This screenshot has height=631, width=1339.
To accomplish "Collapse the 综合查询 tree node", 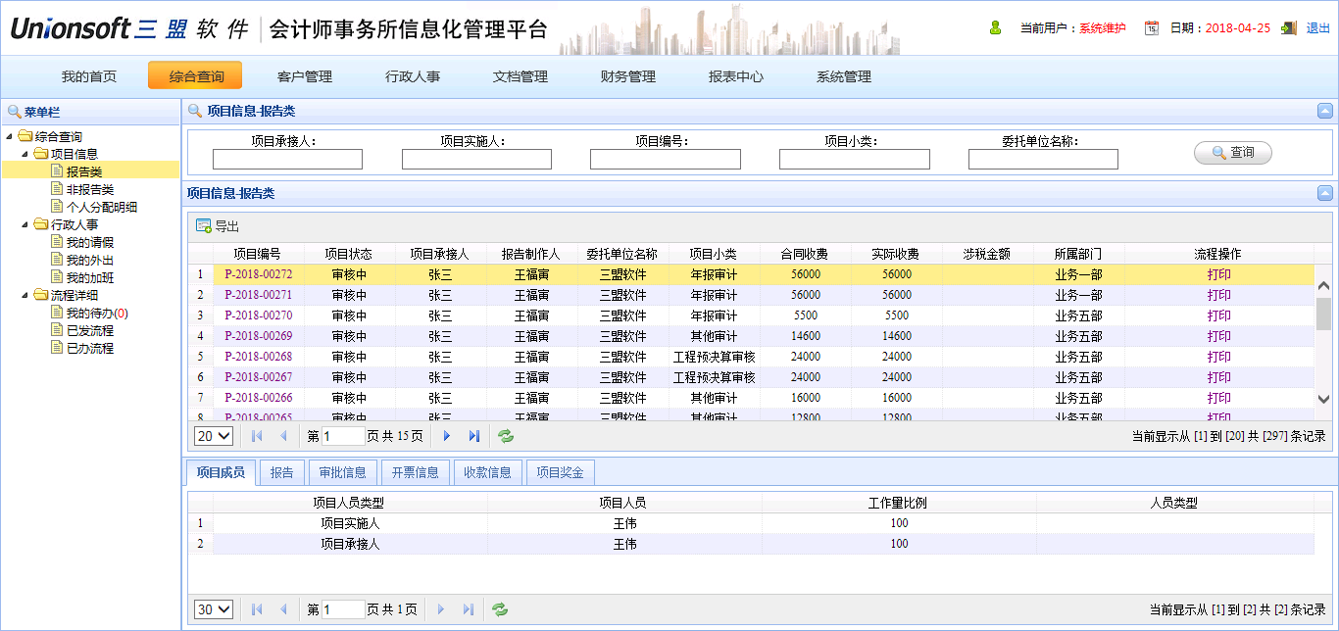I will (10, 137).
